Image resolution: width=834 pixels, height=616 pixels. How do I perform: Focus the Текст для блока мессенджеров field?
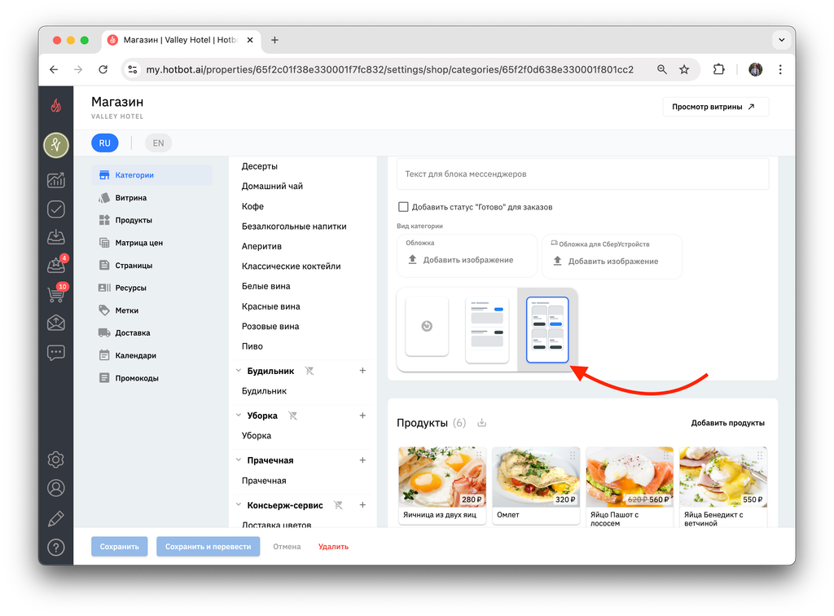pyautogui.click(x=582, y=174)
